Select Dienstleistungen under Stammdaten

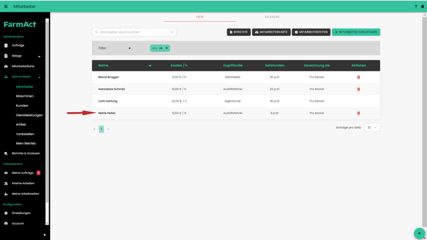tap(29, 115)
